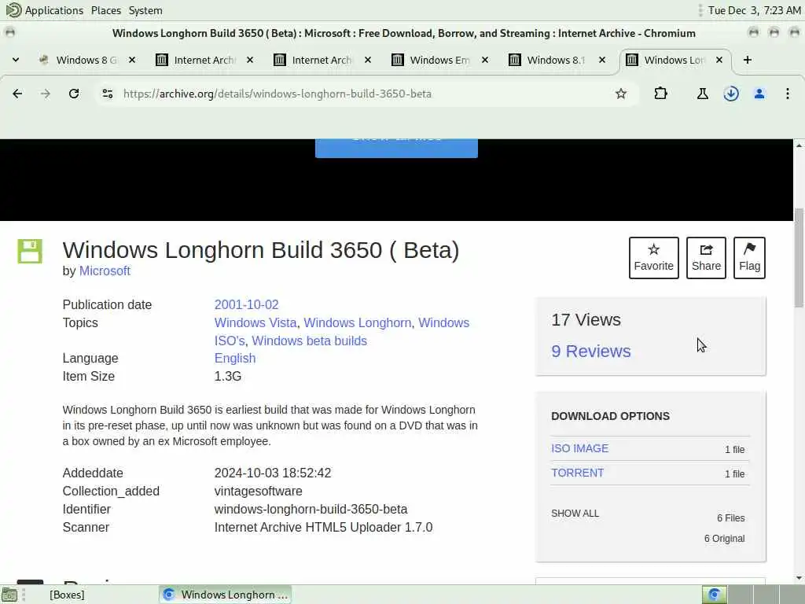Click the 6 Original files text
The height and width of the screenshot is (604, 805).
(x=724, y=538)
